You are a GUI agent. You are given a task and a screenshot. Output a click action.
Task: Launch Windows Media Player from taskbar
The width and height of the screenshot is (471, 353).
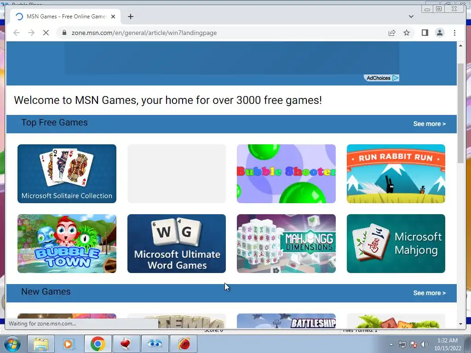tap(68, 344)
